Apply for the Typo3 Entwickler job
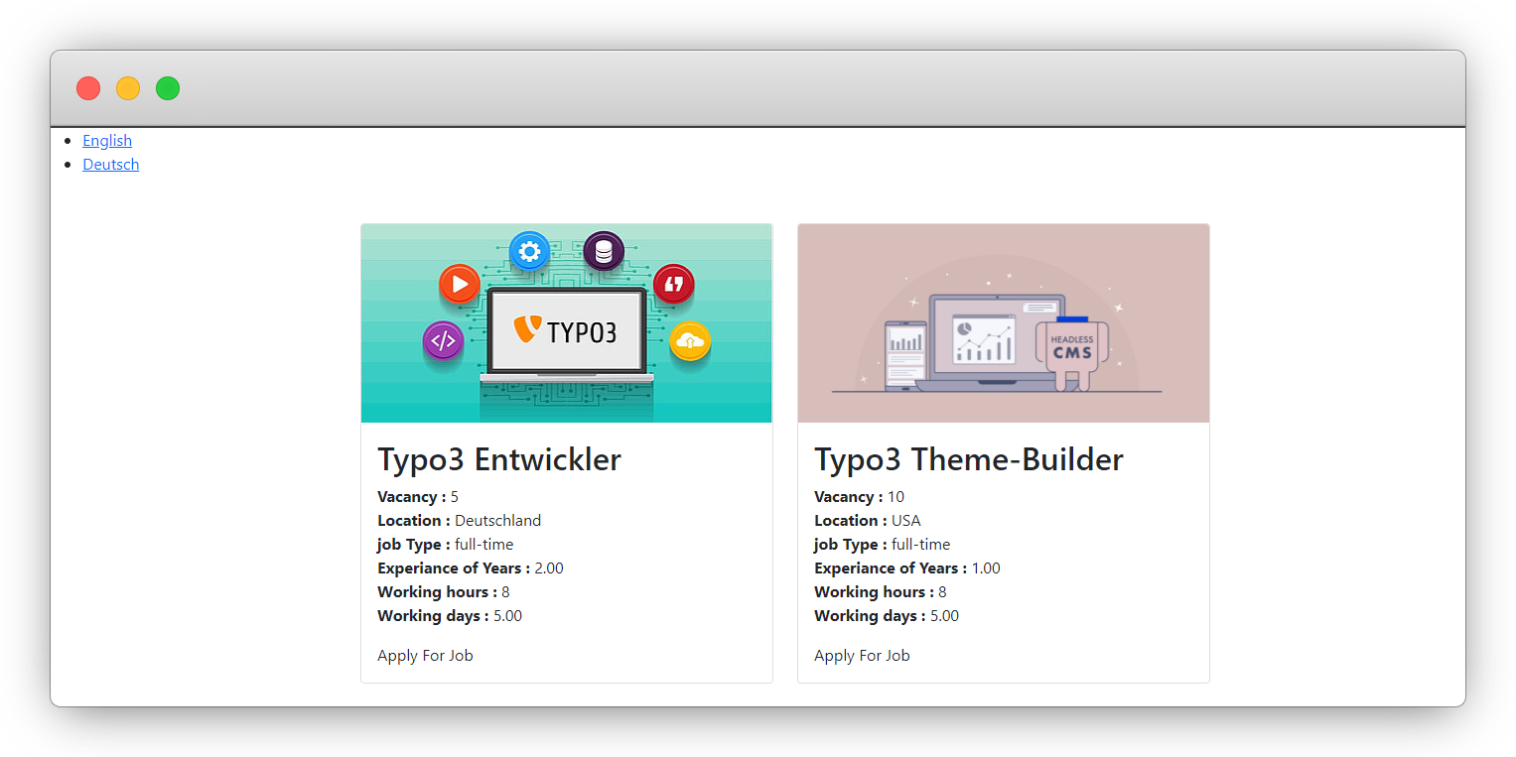This screenshot has width=1516, height=757. pyautogui.click(x=425, y=656)
